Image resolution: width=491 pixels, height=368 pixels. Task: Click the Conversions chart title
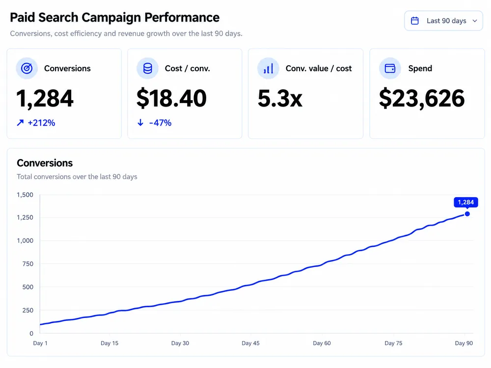[45, 163]
